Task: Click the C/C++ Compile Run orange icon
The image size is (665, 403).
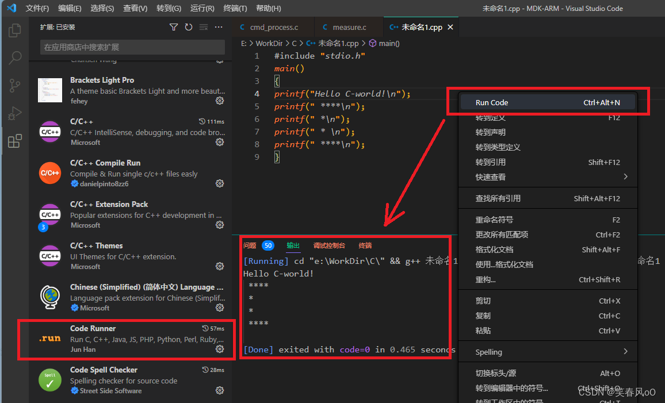Action: 50,173
